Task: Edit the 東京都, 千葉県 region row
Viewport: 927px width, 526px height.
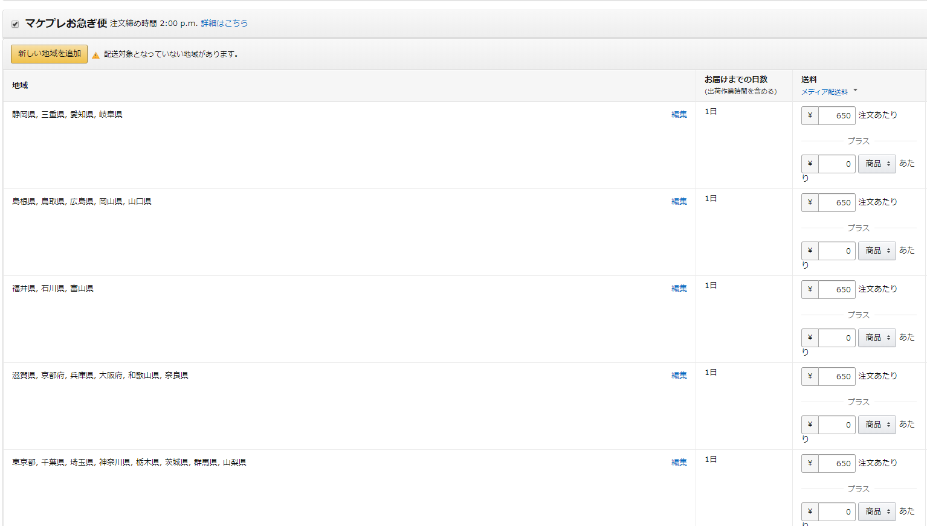Action: pyautogui.click(x=679, y=462)
